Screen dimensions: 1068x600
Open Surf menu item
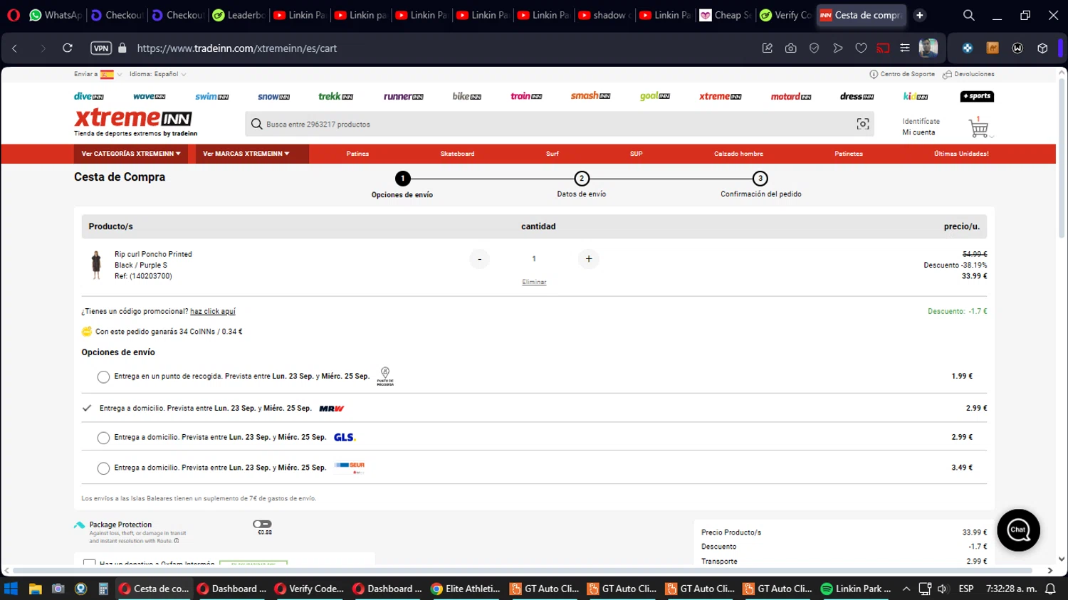[553, 154]
